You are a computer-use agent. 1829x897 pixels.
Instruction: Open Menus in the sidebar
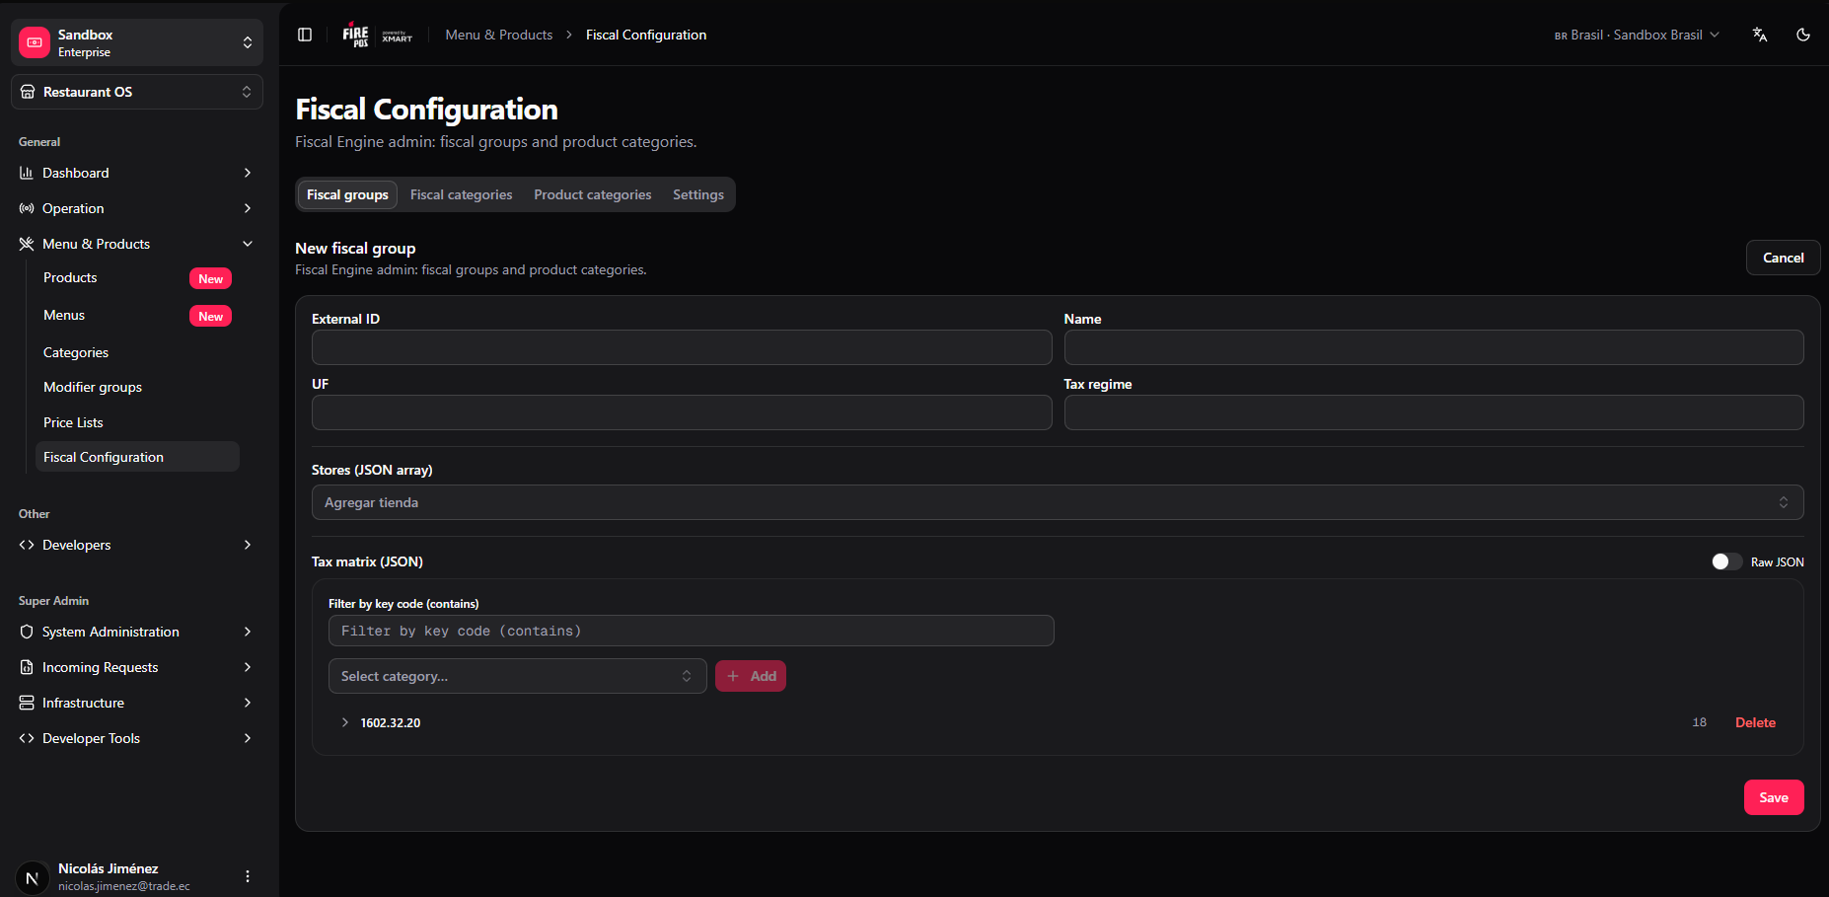[64, 316]
